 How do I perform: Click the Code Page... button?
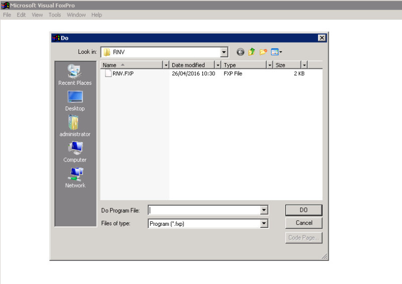pyautogui.click(x=304, y=238)
